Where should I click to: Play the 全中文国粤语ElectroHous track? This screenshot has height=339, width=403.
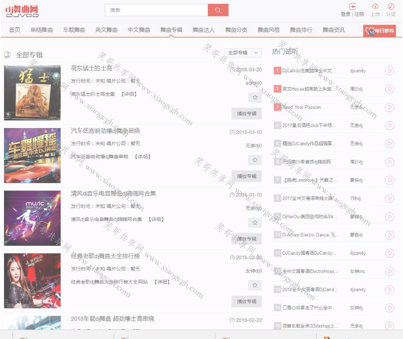(x=390, y=271)
